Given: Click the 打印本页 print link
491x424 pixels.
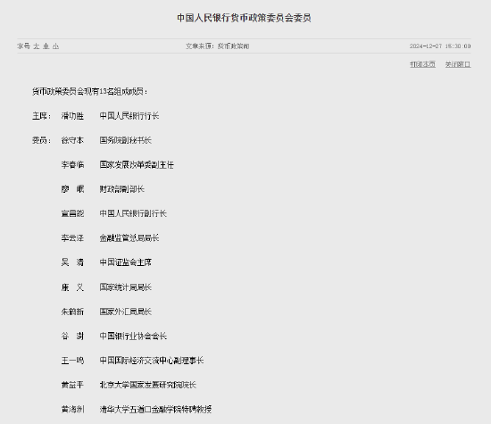Looking at the screenshot, I should [422, 64].
